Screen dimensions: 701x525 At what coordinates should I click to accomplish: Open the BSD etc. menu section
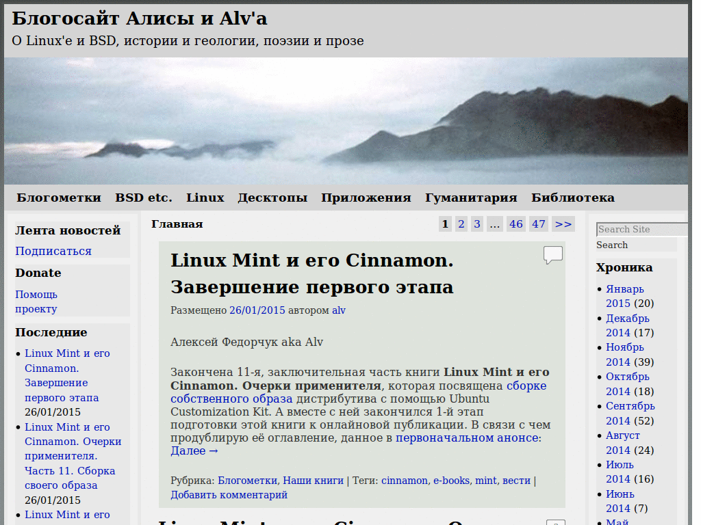144,198
